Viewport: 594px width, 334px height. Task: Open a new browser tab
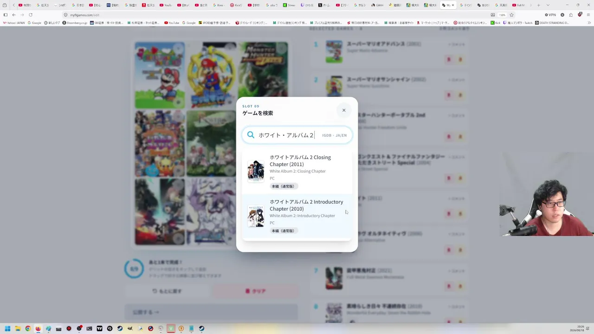tap(538, 5)
